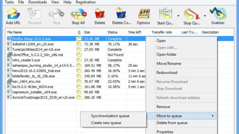Open the Downloads menu
This screenshot has height=134, width=239.
coord(37,2)
